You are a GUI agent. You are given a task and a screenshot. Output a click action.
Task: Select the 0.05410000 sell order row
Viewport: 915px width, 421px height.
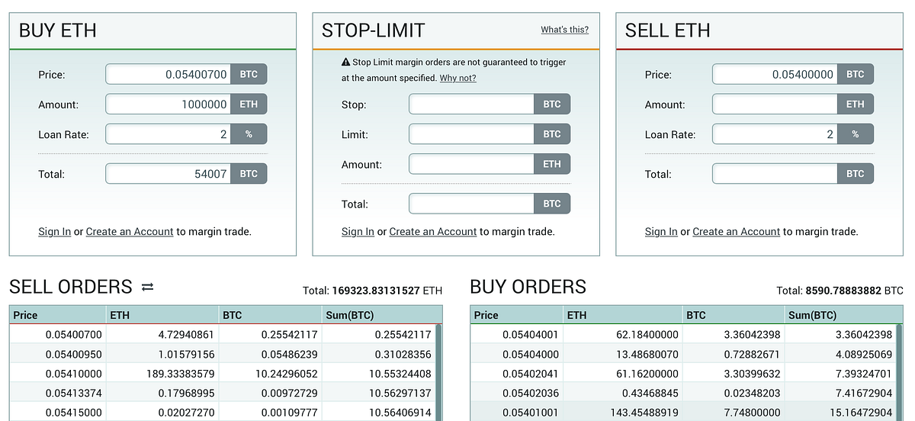coord(222,374)
